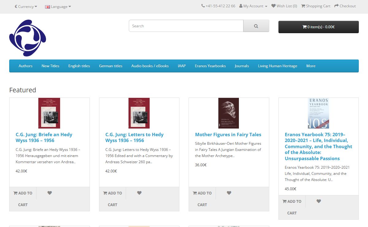Image resolution: width=368 pixels, height=227 pixels.
Task: Open the Language dropdown
Action: click(58, 6)
